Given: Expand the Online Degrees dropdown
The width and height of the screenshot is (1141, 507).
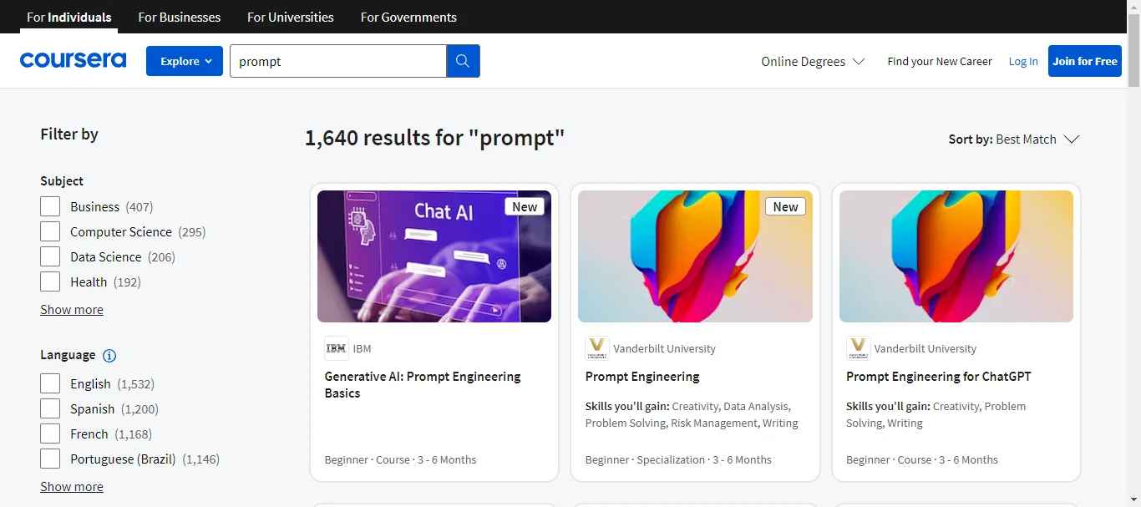Looking at the screenshot, I should pos(811,61).
